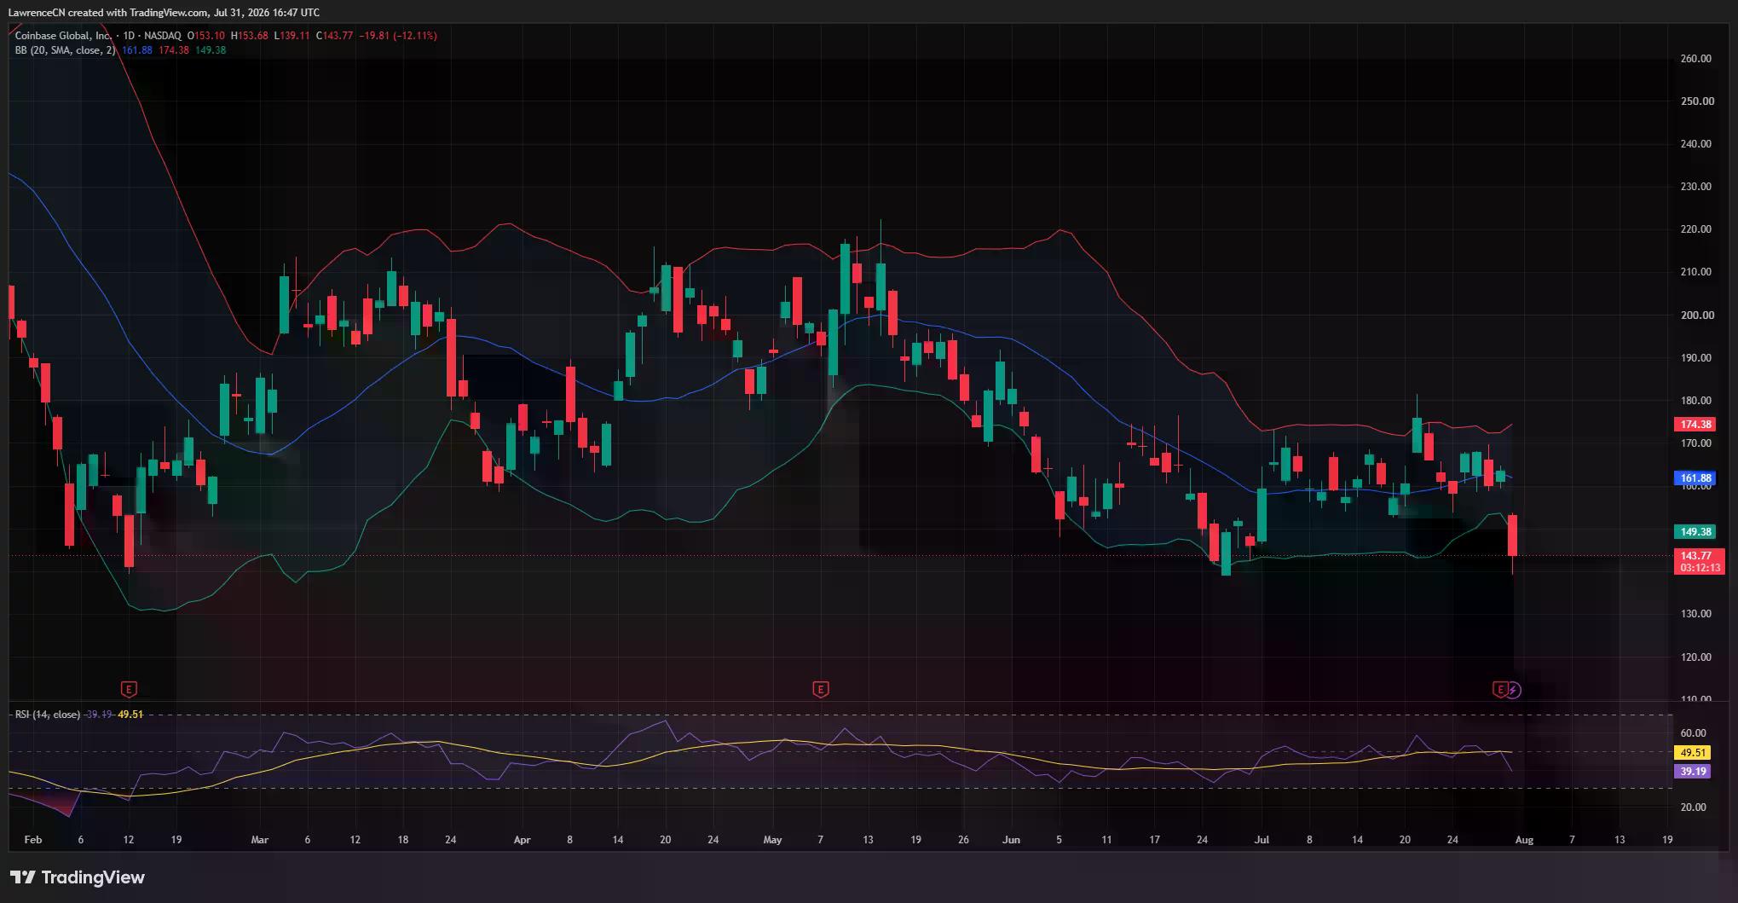Click the open value O153.10 in legend
Screen dimensions: 1738x903
(205, 36)
